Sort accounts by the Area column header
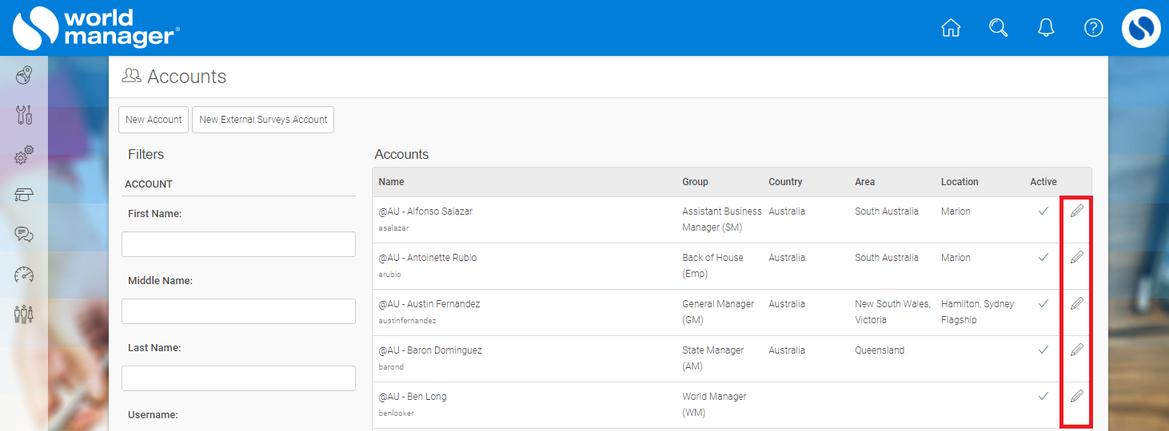Viewport: 1169px width, 431px height. [x=864, y=182]
